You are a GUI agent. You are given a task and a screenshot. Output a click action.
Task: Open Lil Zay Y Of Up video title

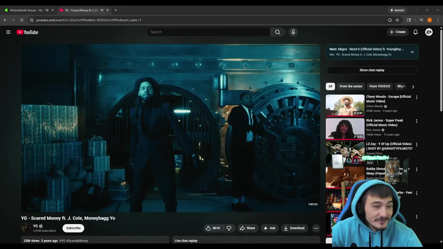pos(389,146)
